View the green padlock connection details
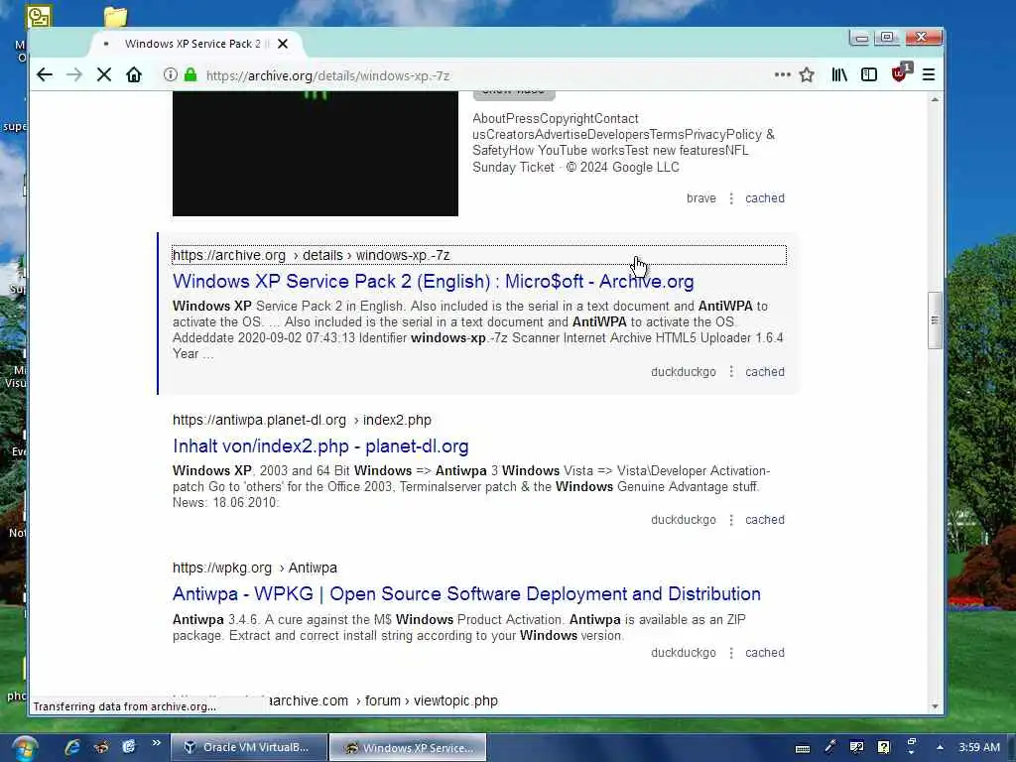 [190, 75]
